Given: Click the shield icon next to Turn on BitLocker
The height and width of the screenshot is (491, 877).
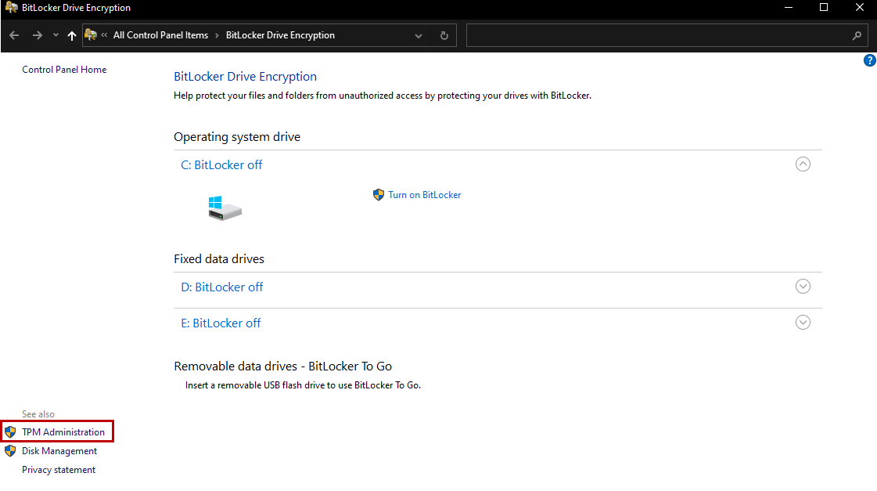Looking at the screenshot, I should [379, 195].
